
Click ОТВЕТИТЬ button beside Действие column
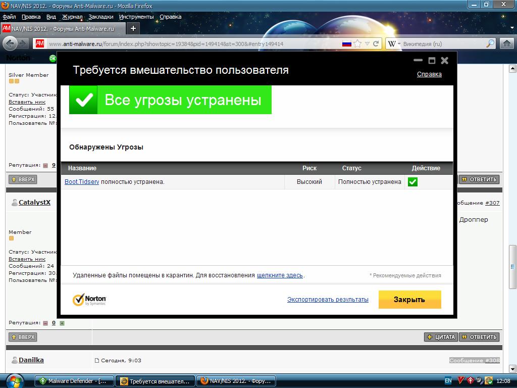[x=480, y=179]
